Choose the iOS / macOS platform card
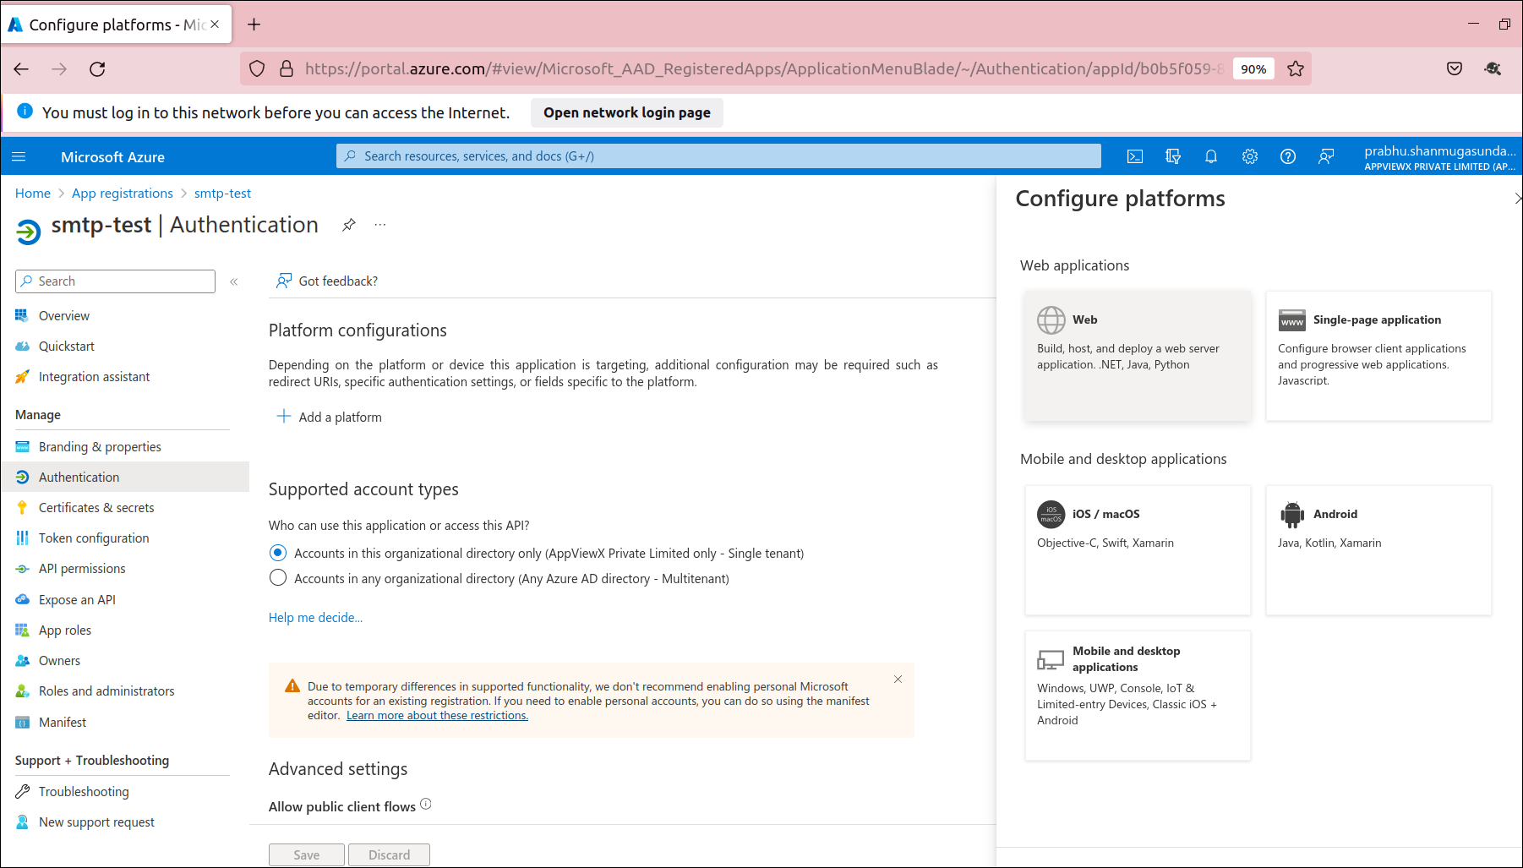This screenshot has height=868, width=1523. tap(1138, 550)
